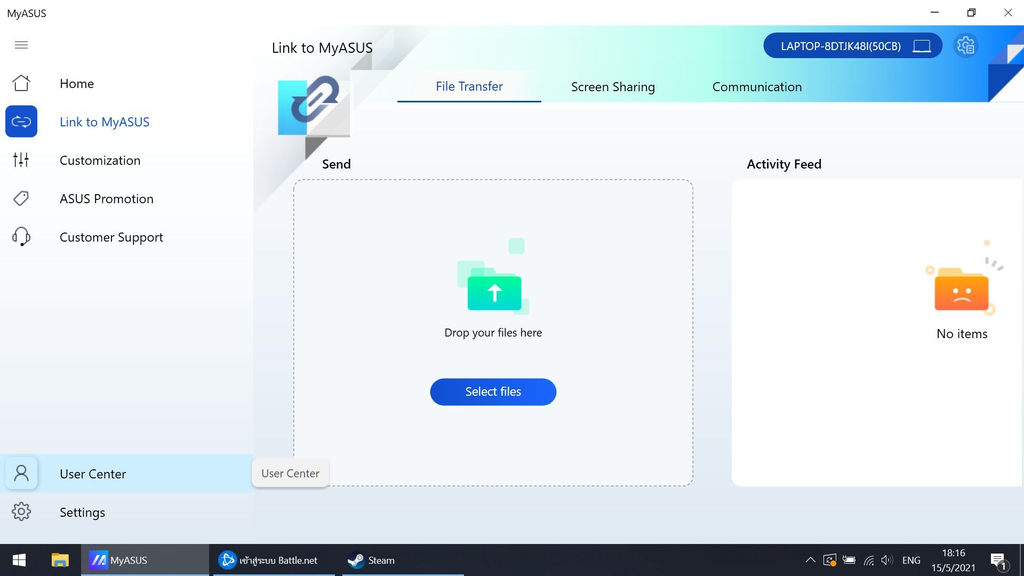The image size is (1024, 576).
Task: Switch to the Communication tab
Action: click(757, 87)
